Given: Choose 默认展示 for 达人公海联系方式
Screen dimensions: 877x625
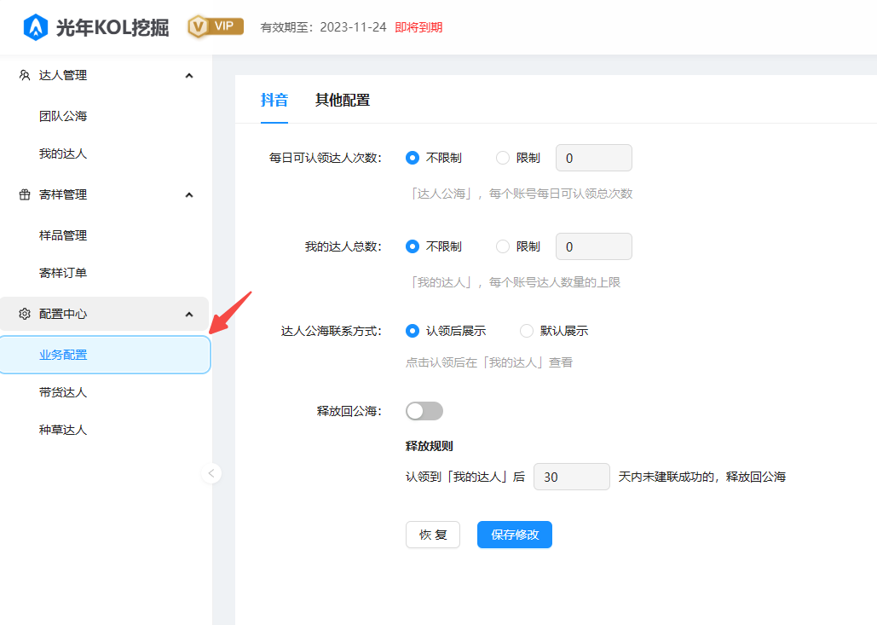Looking at the screenshot, I should point(527,331).
